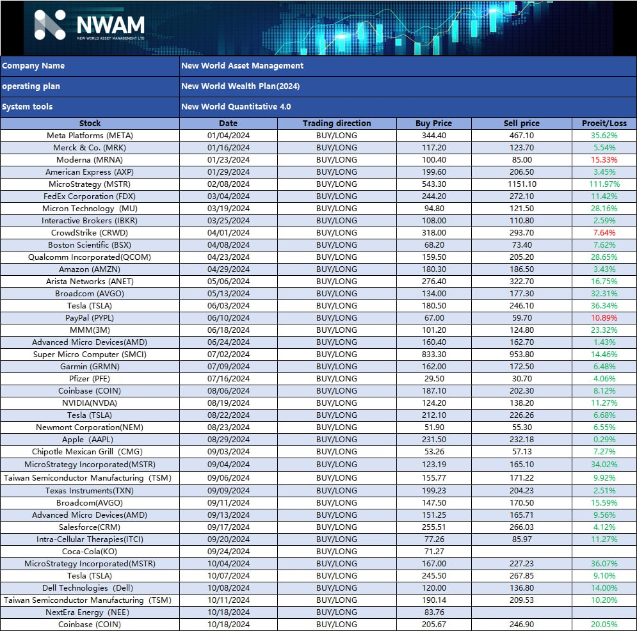
Task: Select 'New World Wealth Plan(2024)' cell
Action: click(408, 86)
